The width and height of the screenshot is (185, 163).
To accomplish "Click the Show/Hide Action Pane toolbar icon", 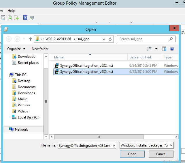I will click(x=32, y=18).
